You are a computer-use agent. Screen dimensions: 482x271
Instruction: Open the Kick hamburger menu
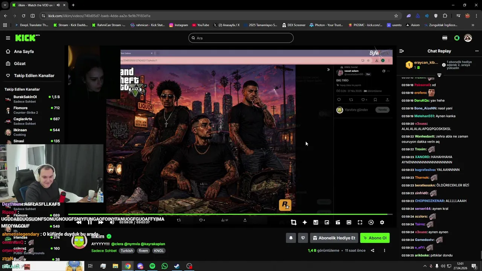pos(8,38)
